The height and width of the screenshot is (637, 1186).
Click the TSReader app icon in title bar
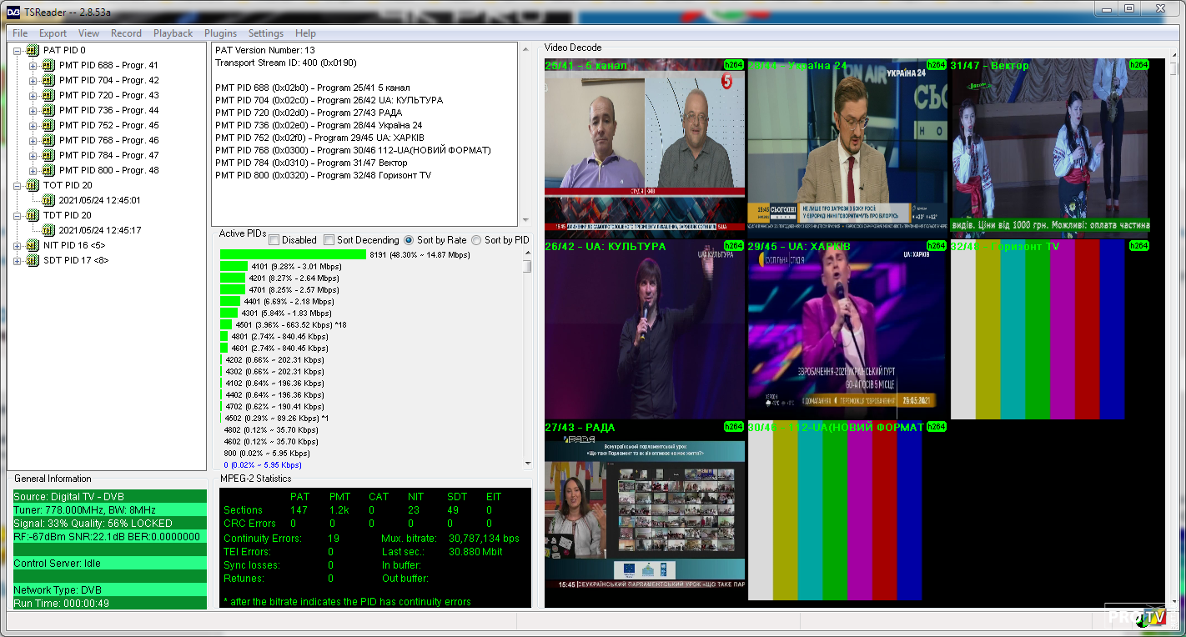click(x=13, y=9)
